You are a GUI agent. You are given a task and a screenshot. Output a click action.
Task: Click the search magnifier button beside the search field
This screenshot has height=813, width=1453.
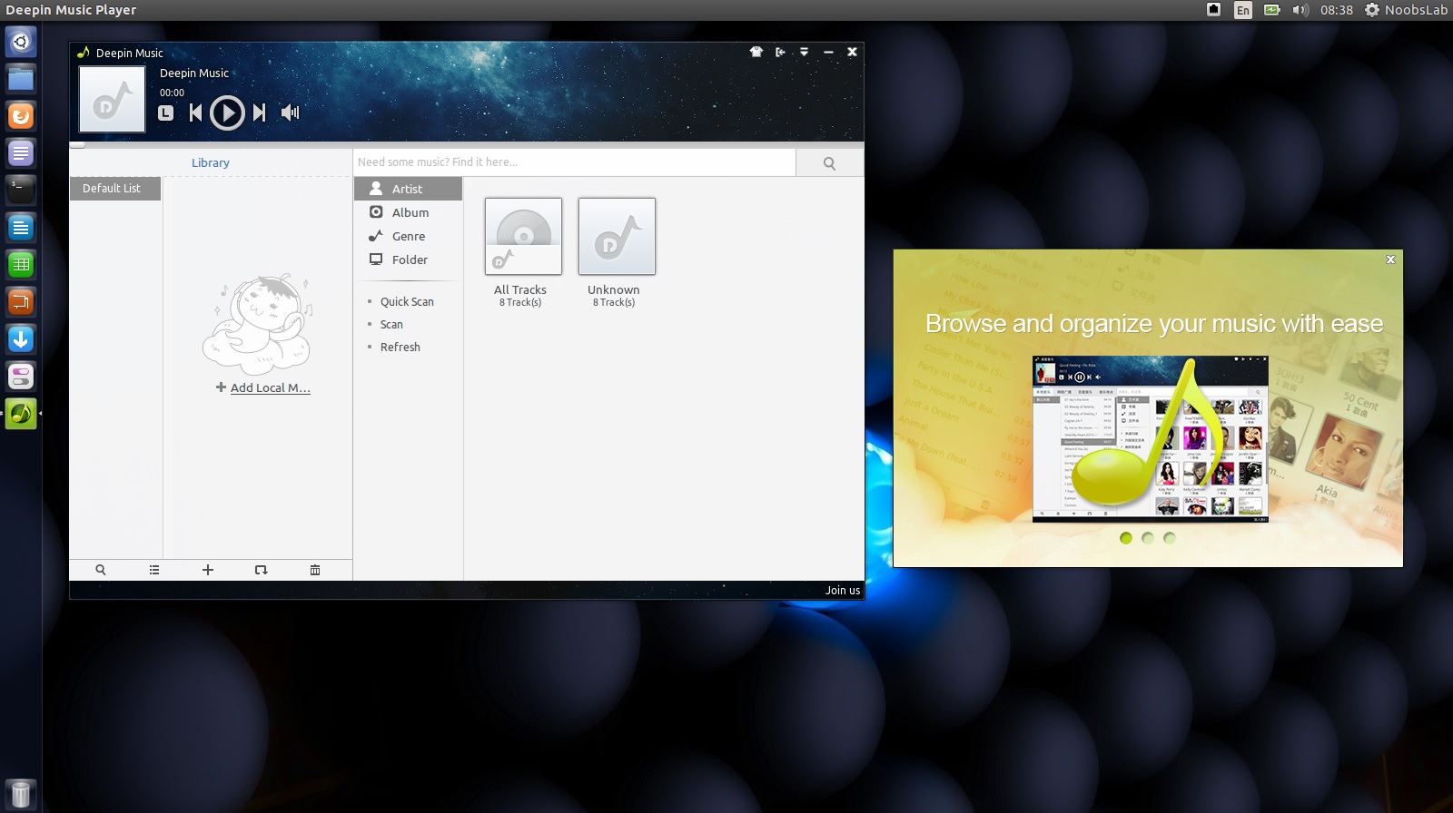[x=829, y=163]
